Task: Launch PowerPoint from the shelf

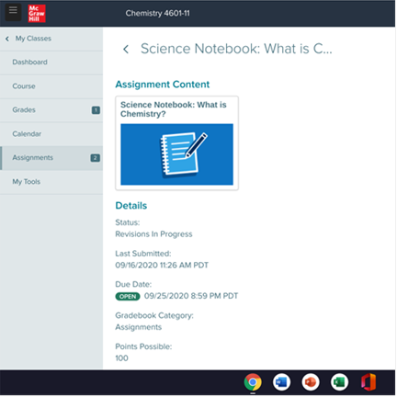Action: click(311, 382)
